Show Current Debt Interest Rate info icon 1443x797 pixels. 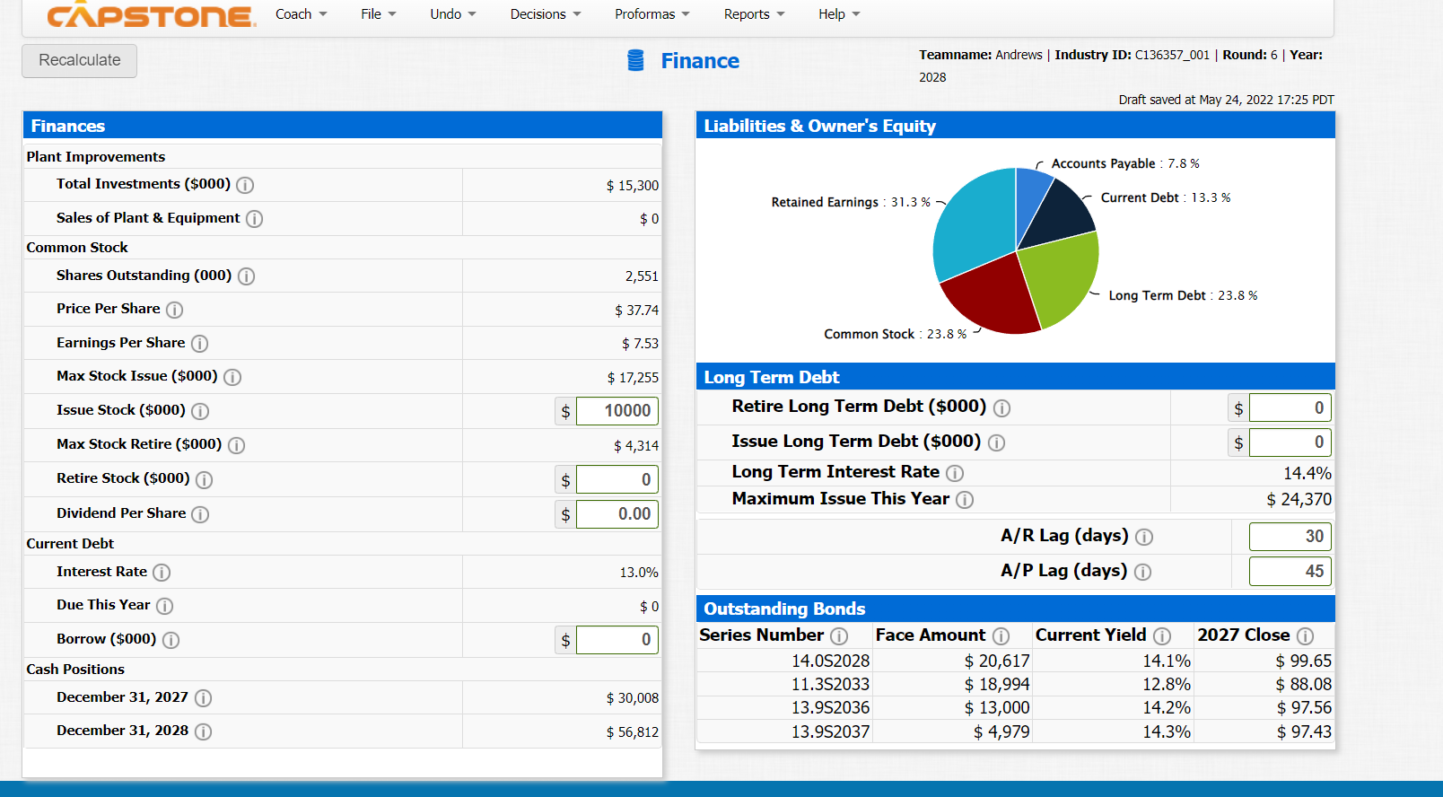pyautogui.click(x=162, y=573)
